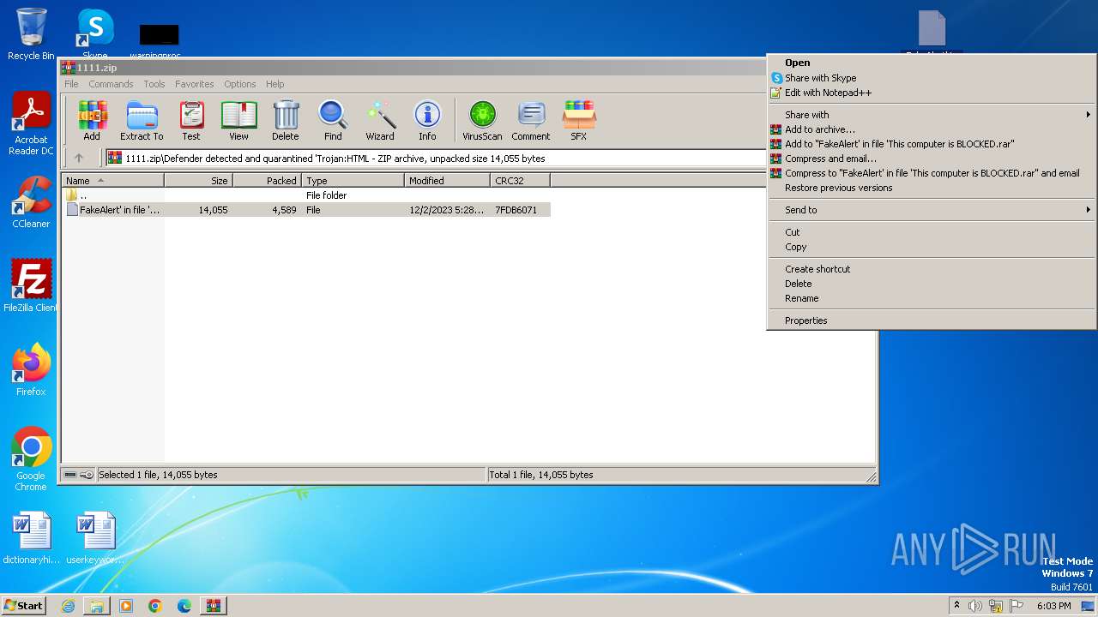1098x617 pixels.
Task: Choose Compress and email...
Action: 931,159
